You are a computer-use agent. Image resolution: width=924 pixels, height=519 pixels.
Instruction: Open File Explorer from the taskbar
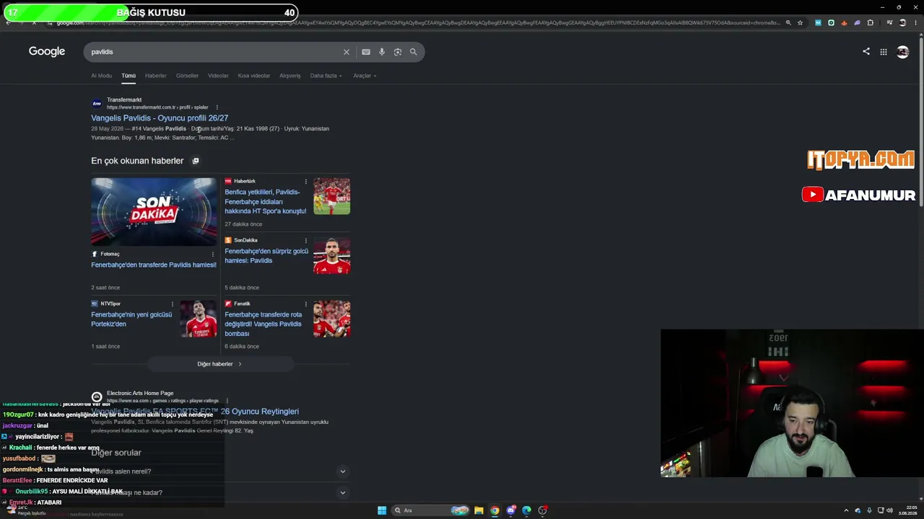(479, 510)
